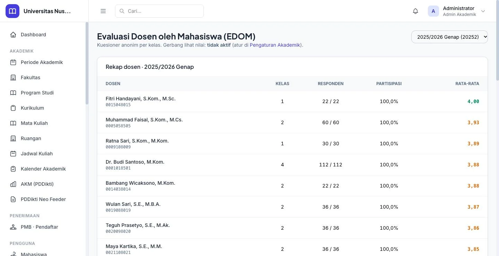
Task: Go to Periode Akademik menu item
Action: coord(43,62)
